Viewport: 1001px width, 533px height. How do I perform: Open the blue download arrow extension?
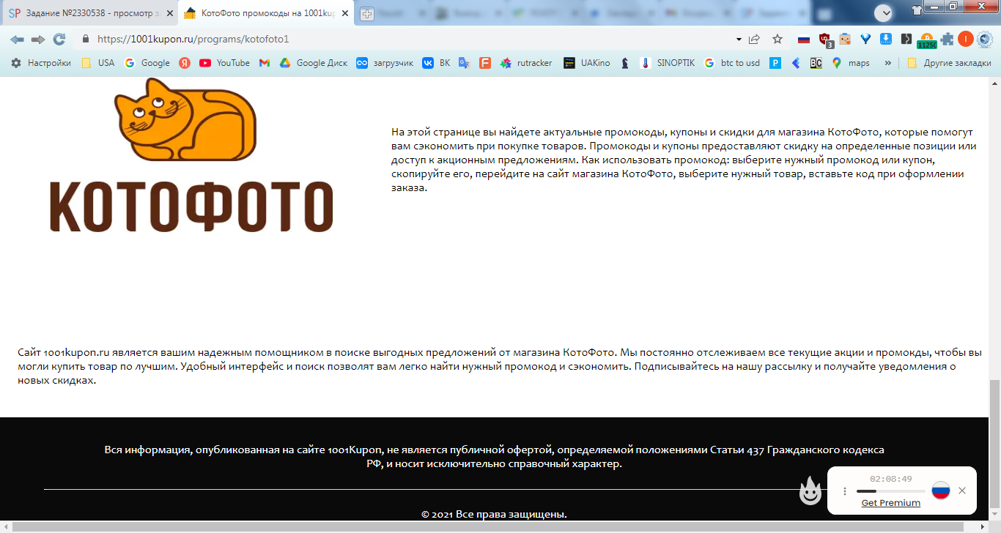point(885,39)
